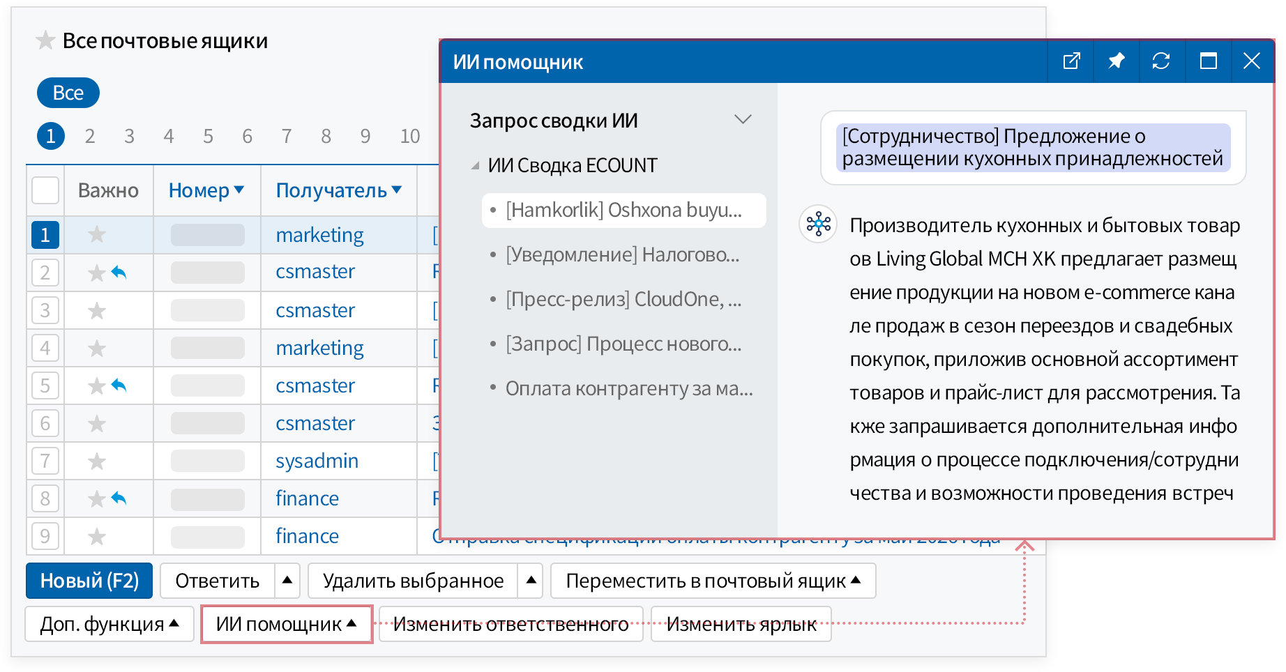Click Новый (F2) button

(89, 581)
